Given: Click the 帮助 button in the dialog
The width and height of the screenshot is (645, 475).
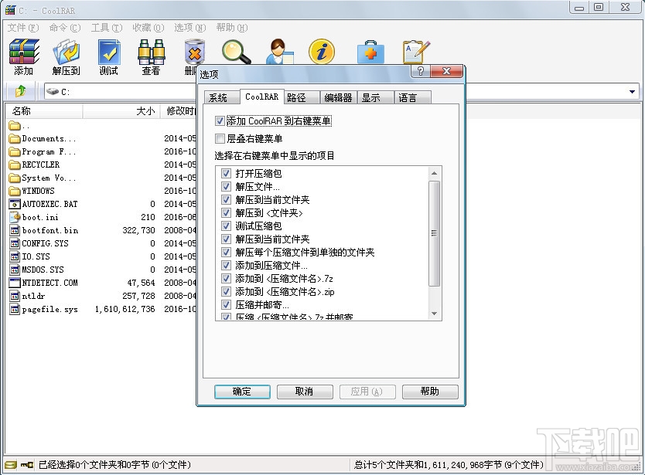Looking at the screenshot, I should pos(430,392).
